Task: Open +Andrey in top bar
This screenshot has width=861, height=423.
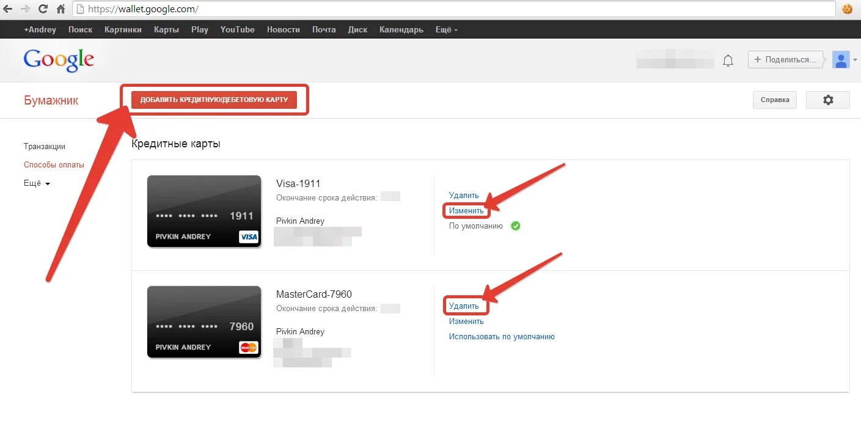Action: click(x=40, y=29)
